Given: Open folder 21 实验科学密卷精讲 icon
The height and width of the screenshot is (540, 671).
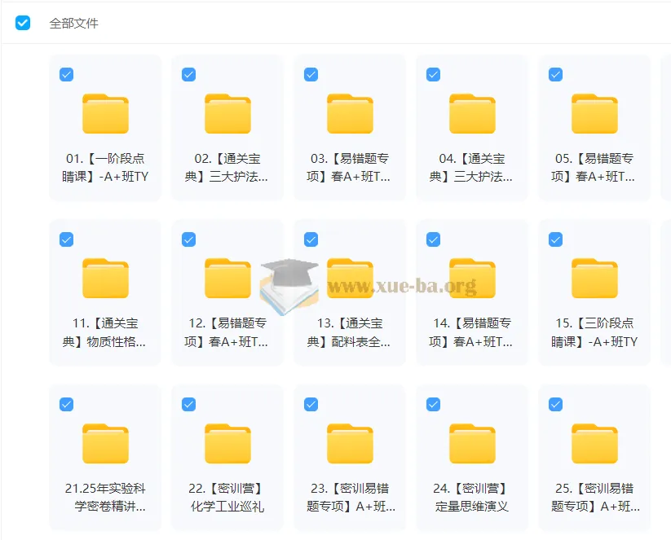Looking at the screenshot, I should click(x=105, y=444).
